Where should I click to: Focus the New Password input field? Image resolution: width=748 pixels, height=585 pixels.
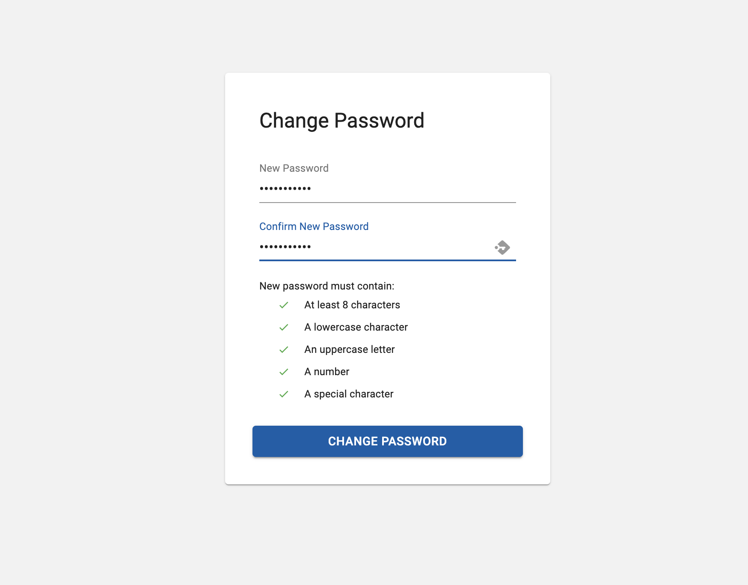388,188
